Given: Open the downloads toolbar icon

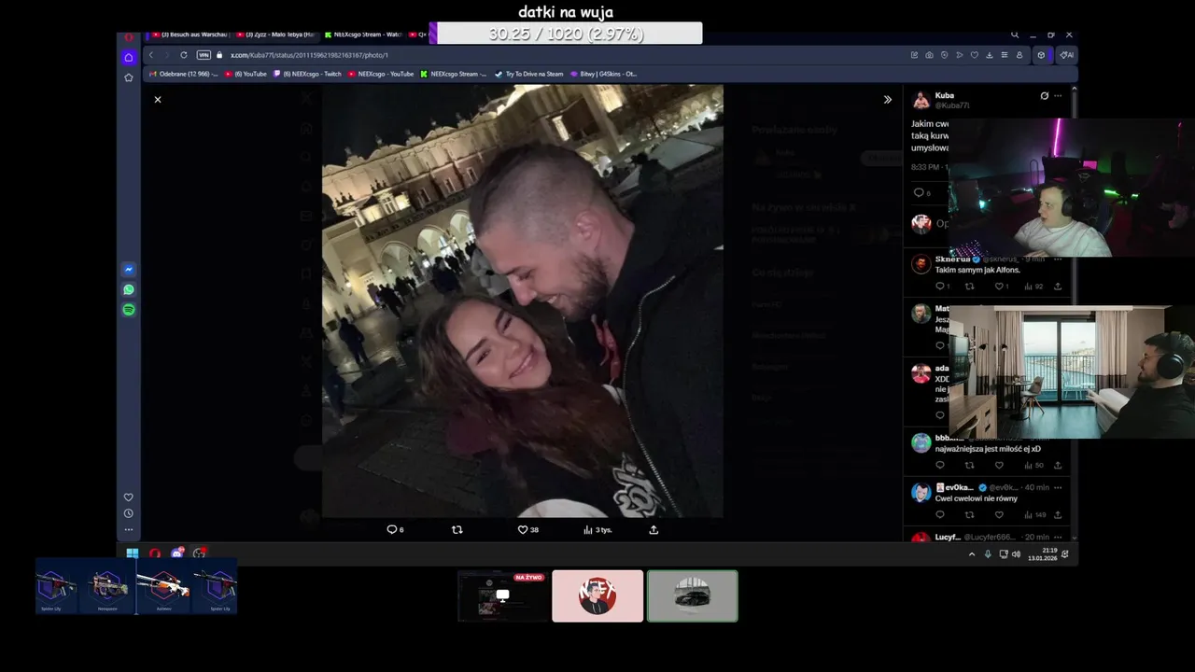Looking at the screenshot, I should click(990, 55).
